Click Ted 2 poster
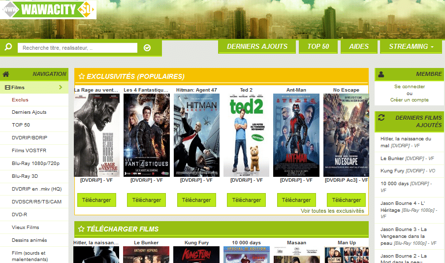Image resolution: width=445 pixels, height=263 pixels. click(x=246, y=135)
